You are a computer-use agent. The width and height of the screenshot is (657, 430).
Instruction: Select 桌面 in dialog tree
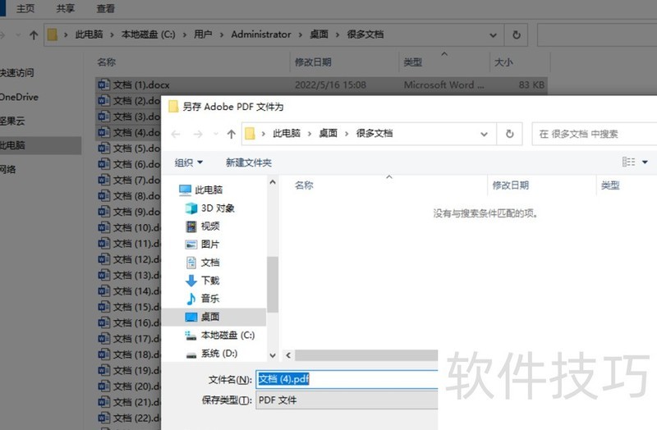point(214,317)
